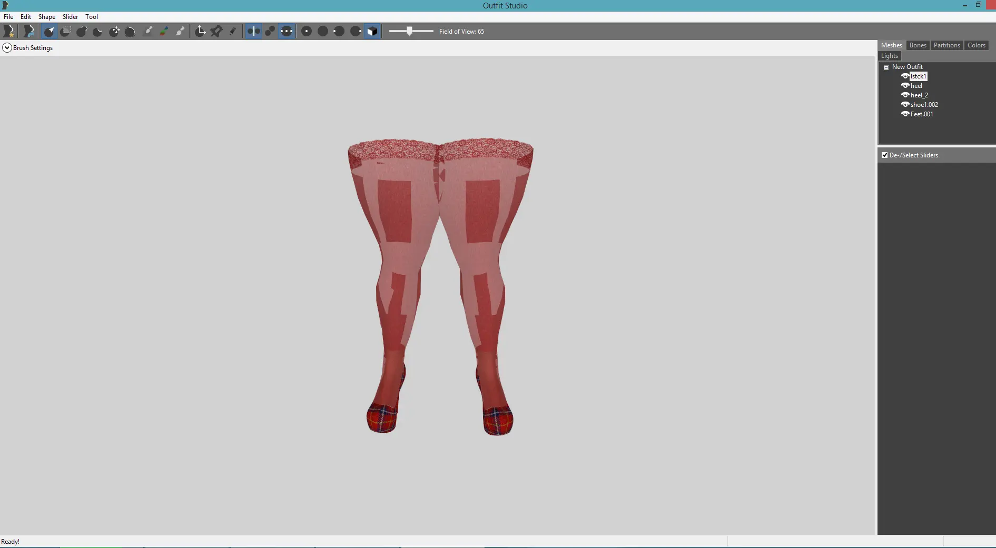Select the Feet.001 mesh name

point(922,114)
